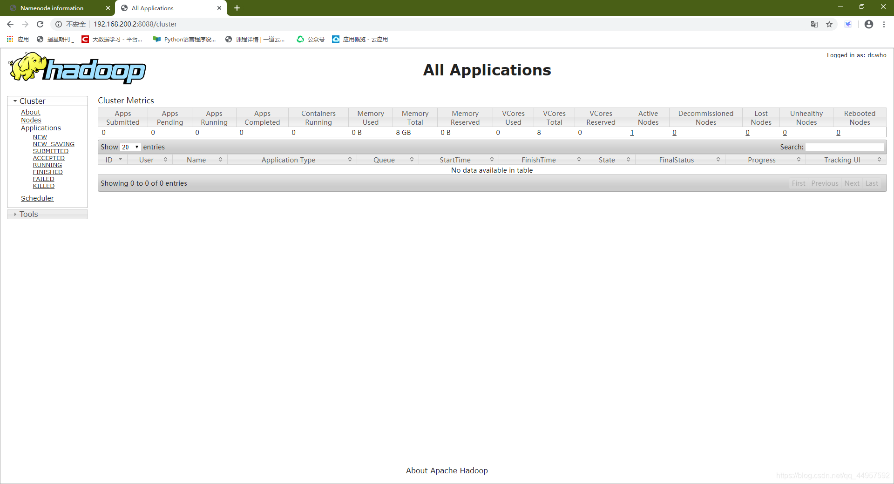Viewport: 894px width, 484px height.
Task: Open the About Apache Hadoop link
Action: click(446, 471)
